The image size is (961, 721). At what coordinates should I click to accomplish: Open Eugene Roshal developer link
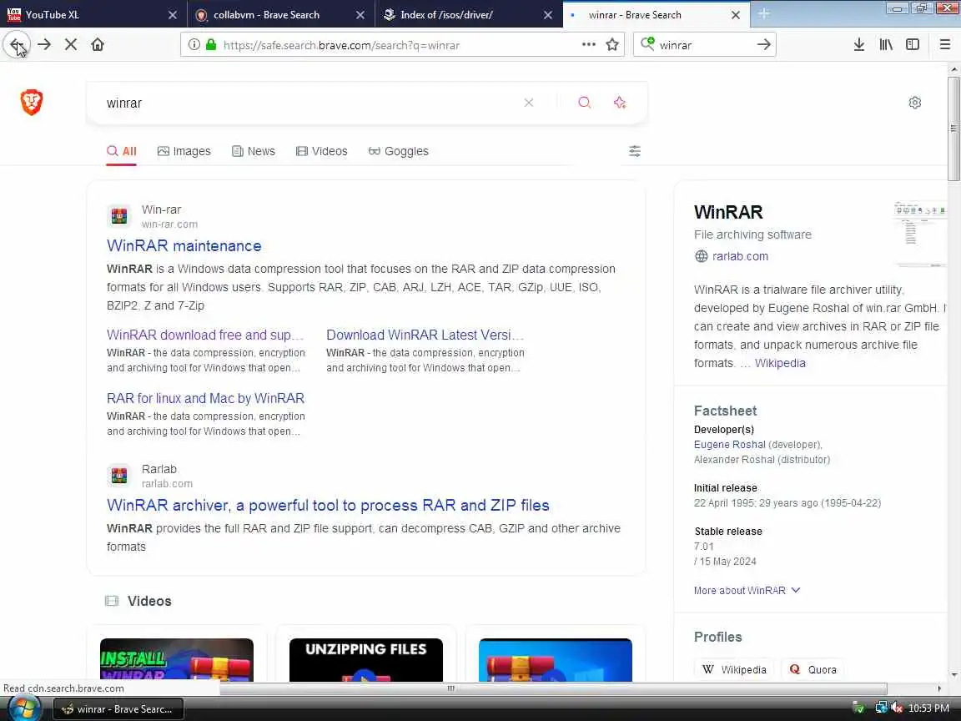(729, 445)
